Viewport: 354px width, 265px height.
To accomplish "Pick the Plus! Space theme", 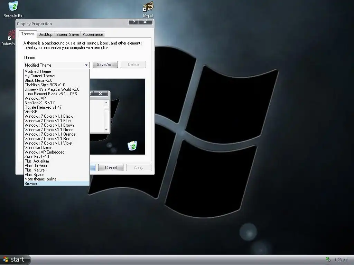I will tap(57, 175).
